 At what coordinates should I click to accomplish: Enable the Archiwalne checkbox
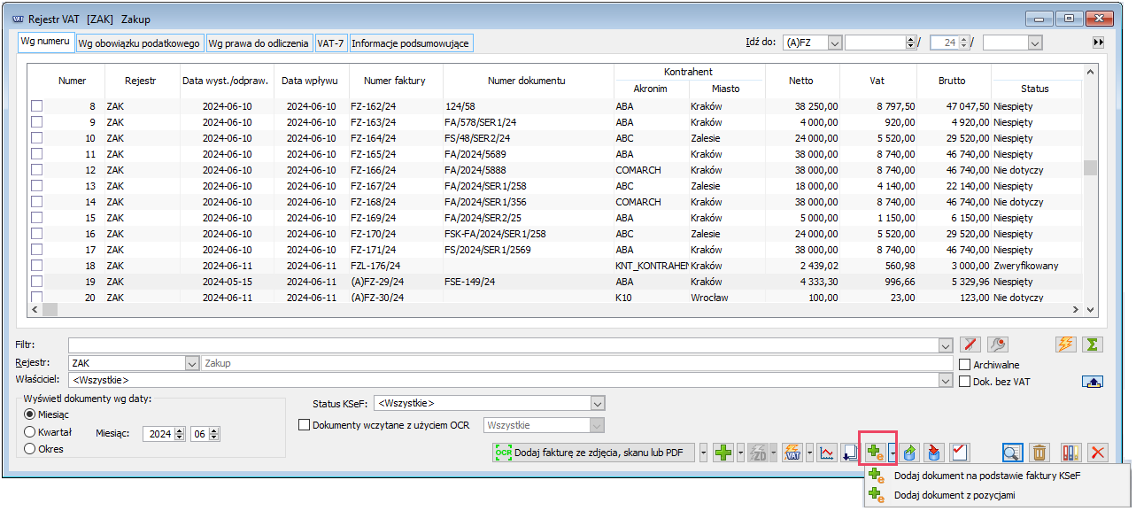(x=966, y=364)
